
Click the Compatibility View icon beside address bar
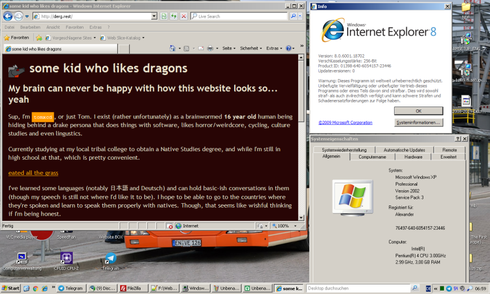[164, 16]
